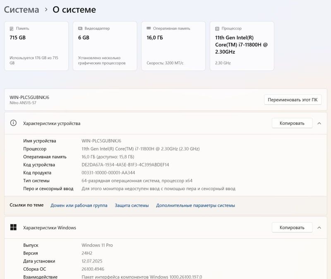Select the Код устройства value DE2DA67A-1934-4A5E-B1F3-4C399ABDEF14
Screen dimensions: 331x279
125,165
